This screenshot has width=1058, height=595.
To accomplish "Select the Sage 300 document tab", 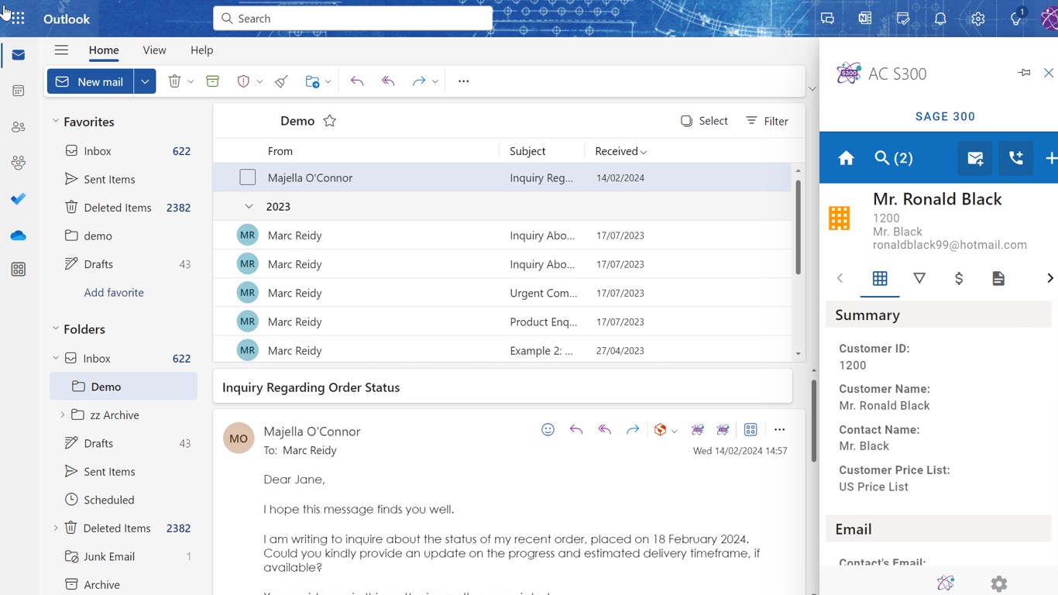I will [x=998, y=278].
